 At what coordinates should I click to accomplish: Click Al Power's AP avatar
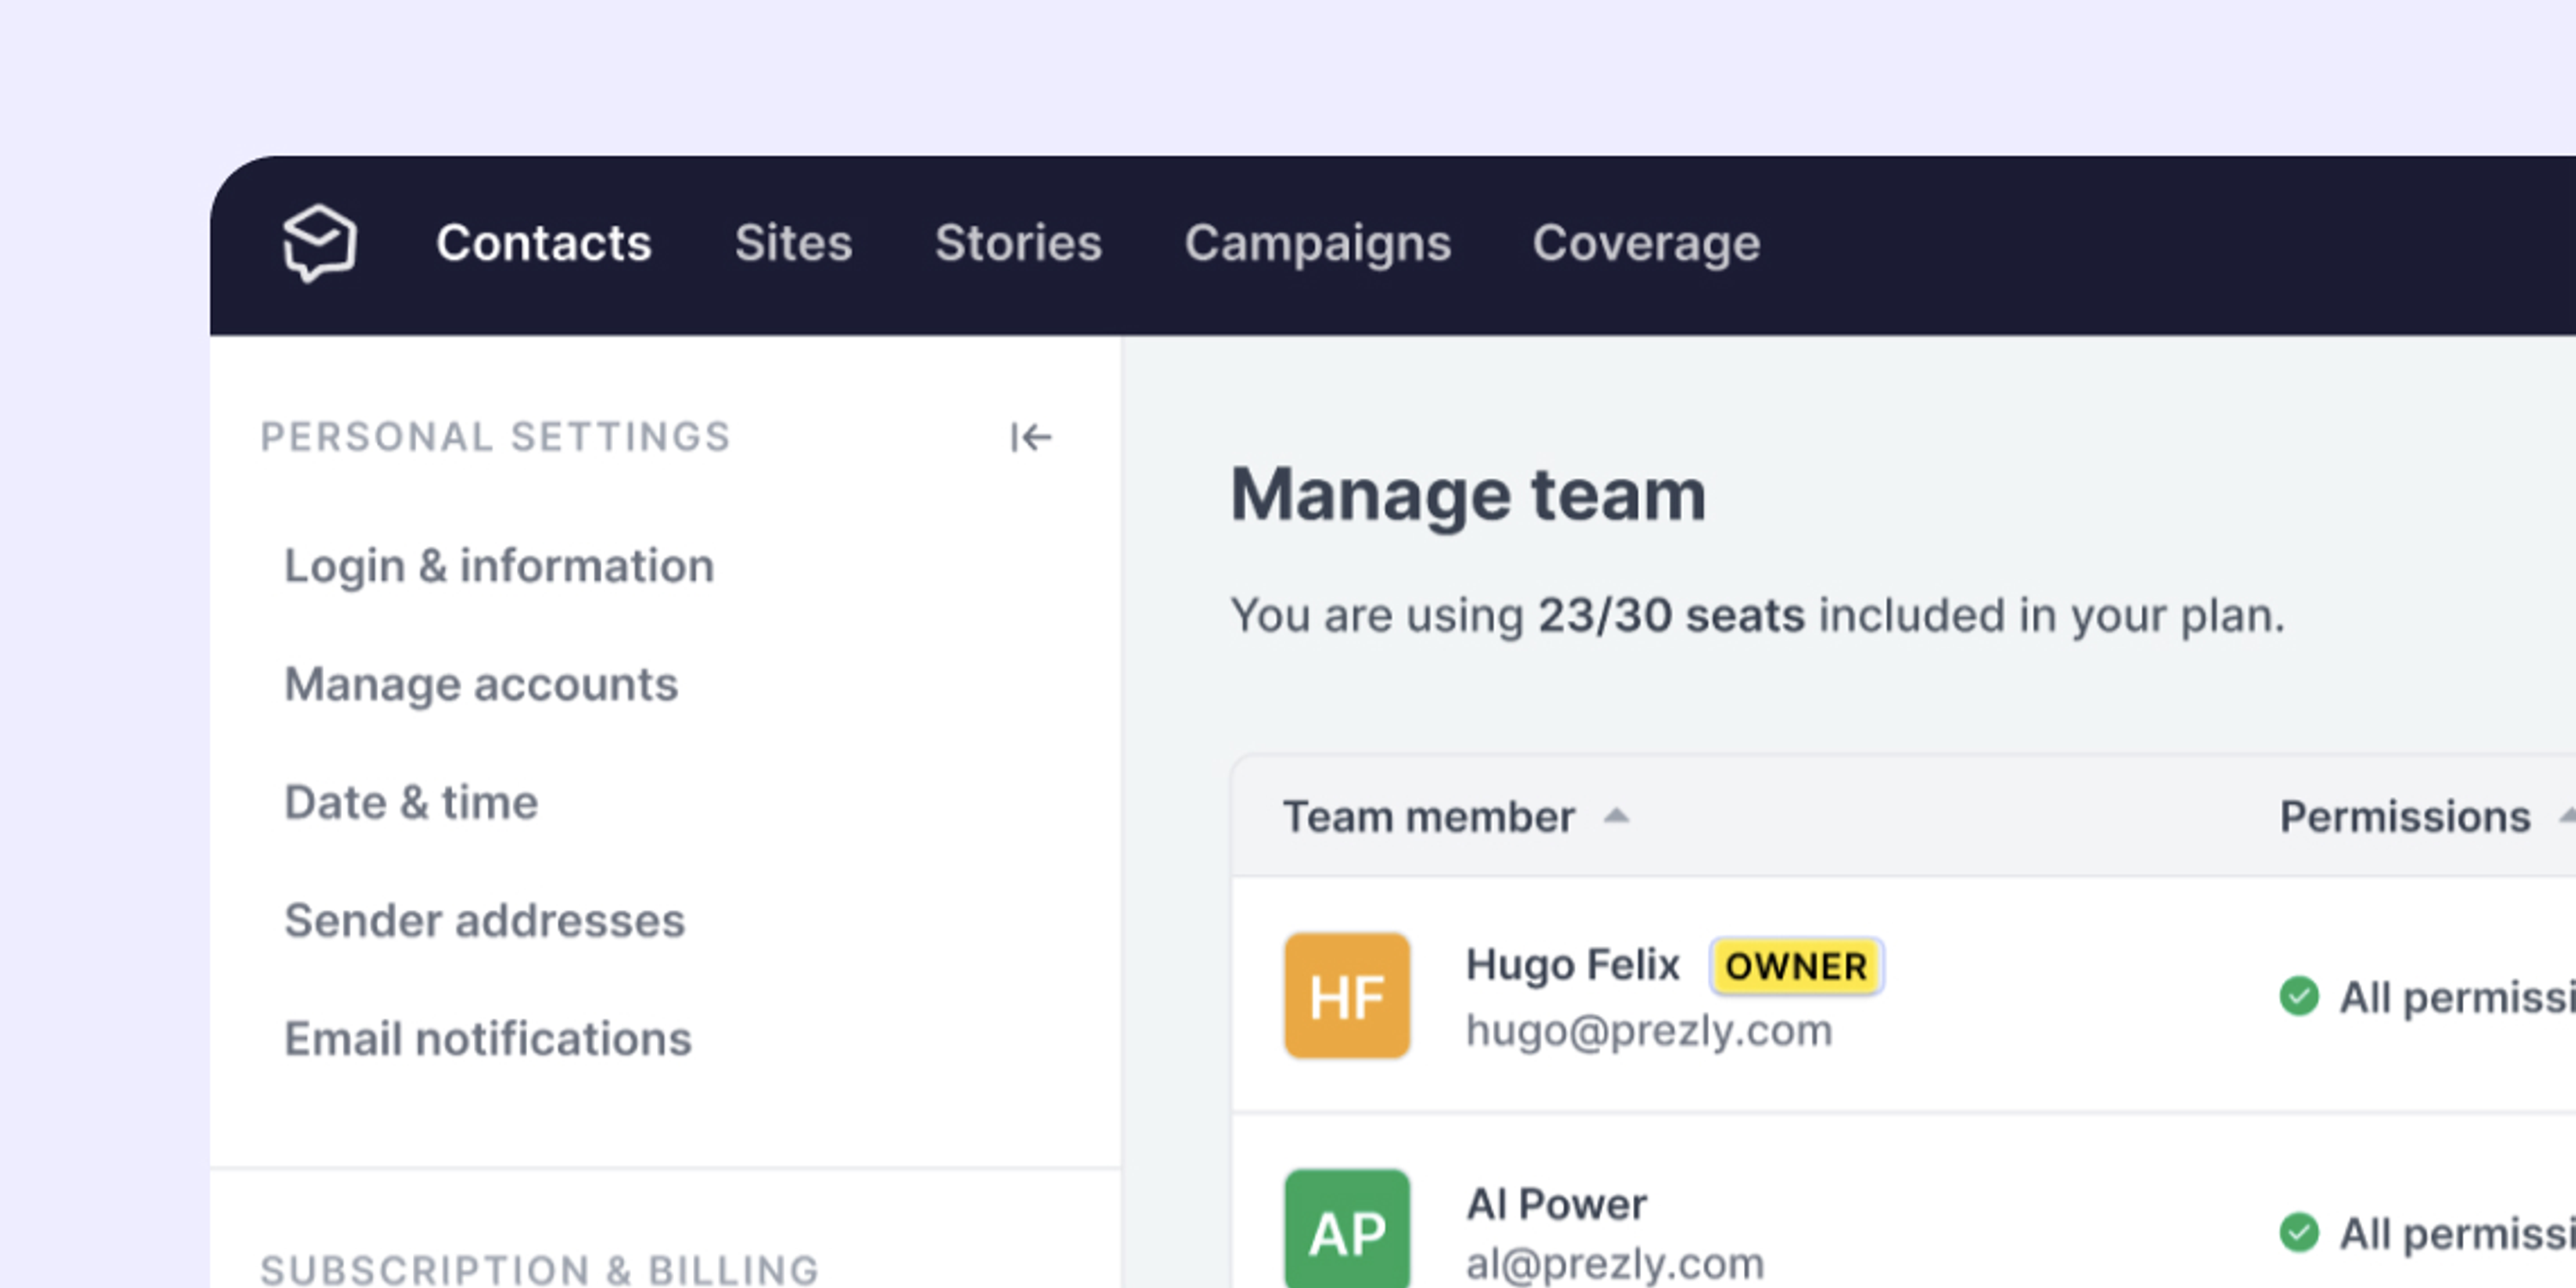1347,1230
